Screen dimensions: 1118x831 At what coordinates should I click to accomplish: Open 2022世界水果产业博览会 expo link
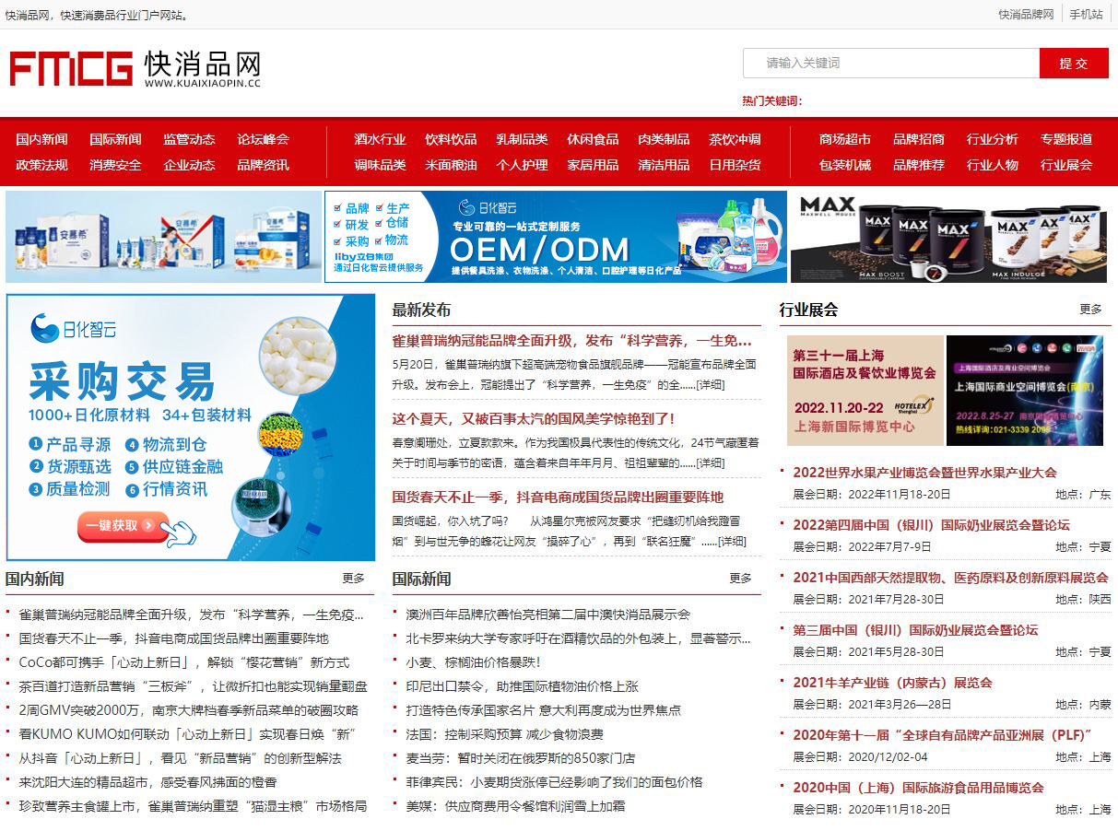coord(924,473)
